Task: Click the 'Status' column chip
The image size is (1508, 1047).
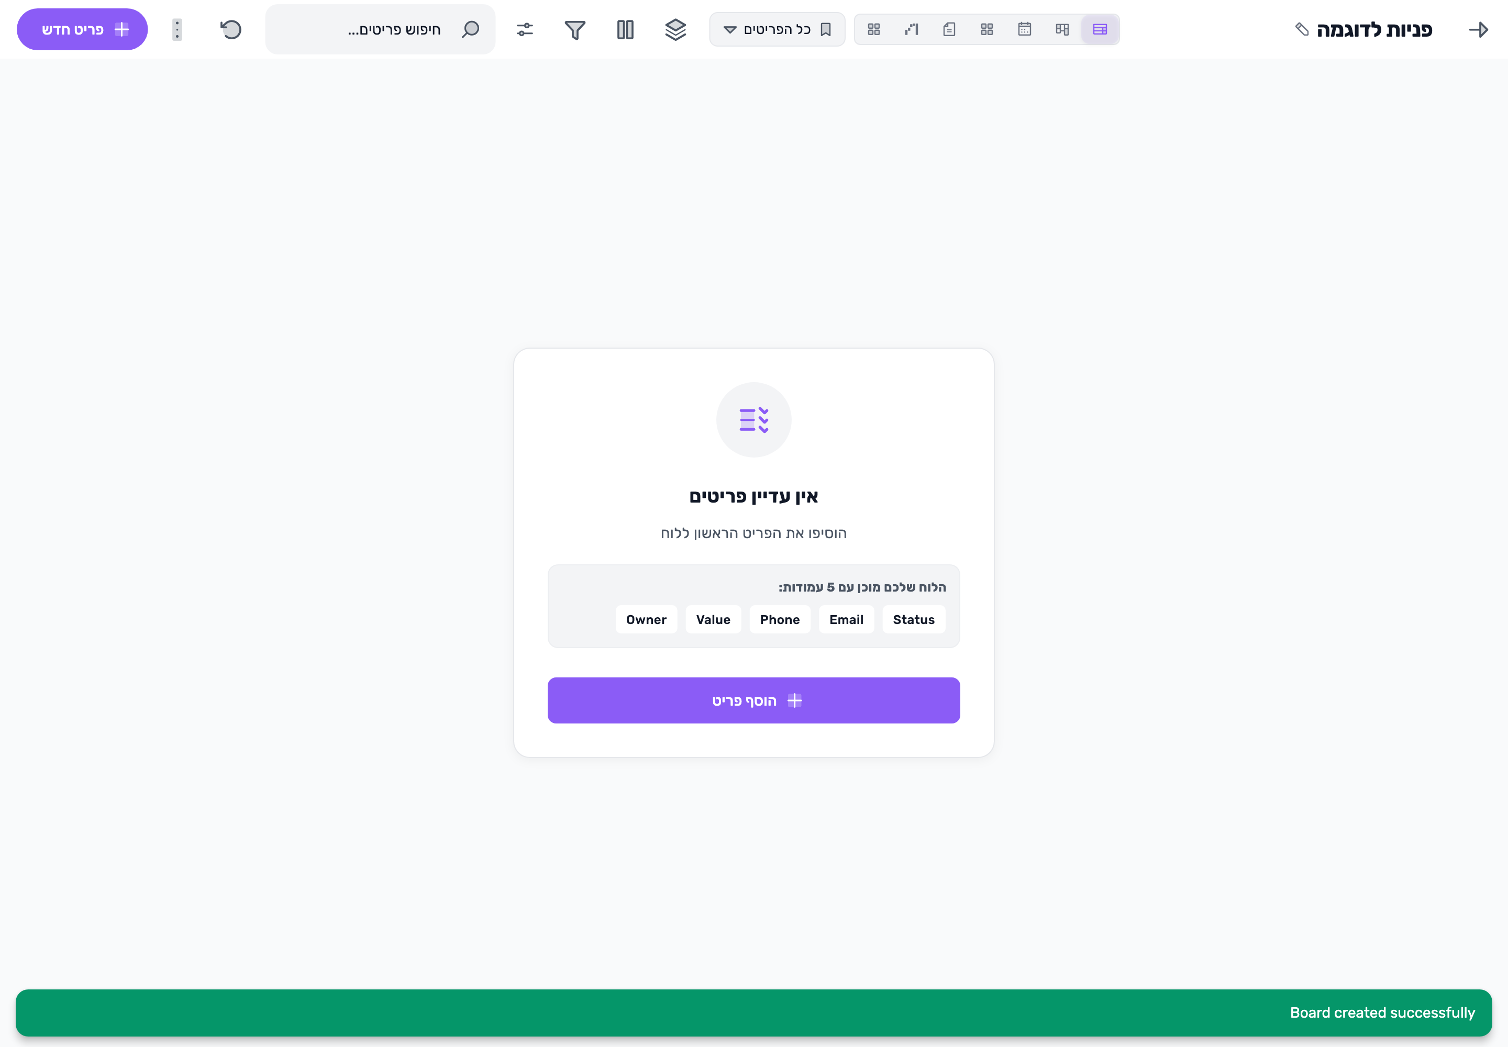Action: (x=914, y=620)
